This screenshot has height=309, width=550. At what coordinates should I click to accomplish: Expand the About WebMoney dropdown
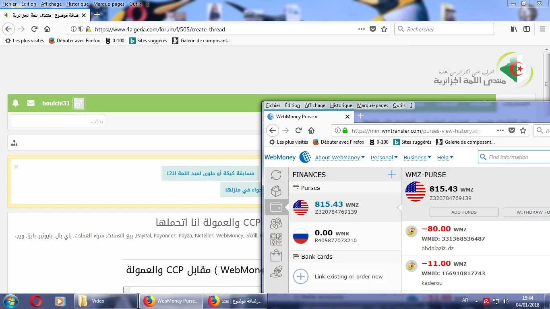(x=340, y=158)
